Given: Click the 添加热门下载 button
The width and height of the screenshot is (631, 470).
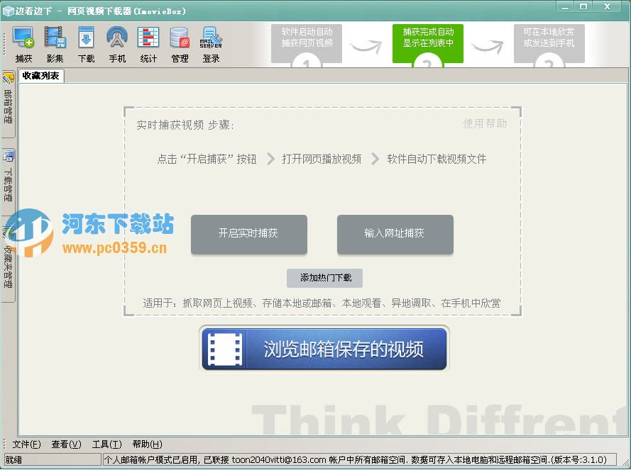Looking at the screenshot, I should coord(323,278).
